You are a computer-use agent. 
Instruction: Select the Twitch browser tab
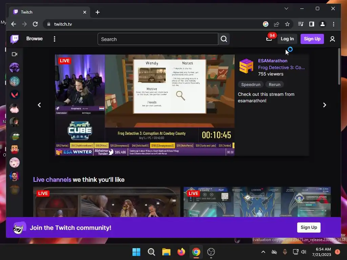49,12
